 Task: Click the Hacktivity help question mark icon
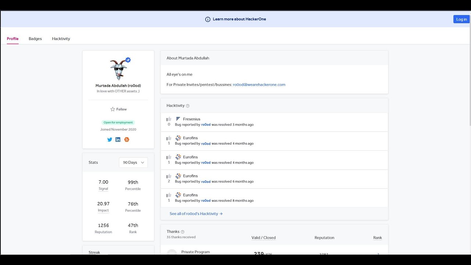point(188,106)
